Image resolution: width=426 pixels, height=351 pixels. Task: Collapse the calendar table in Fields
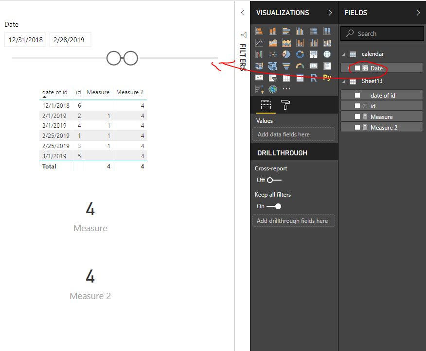[344, 54]
